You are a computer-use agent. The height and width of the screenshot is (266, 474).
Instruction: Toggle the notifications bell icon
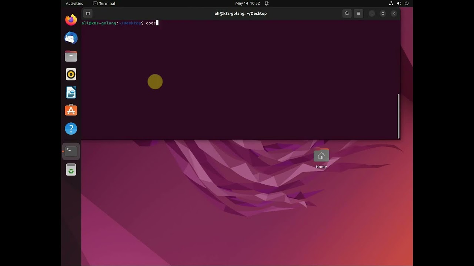pos(267,3)
